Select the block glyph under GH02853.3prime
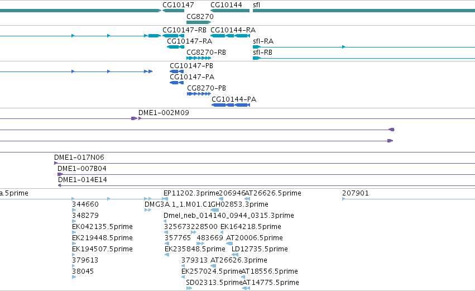This screenshot has height=291, width=475. (x=214, y=210)
